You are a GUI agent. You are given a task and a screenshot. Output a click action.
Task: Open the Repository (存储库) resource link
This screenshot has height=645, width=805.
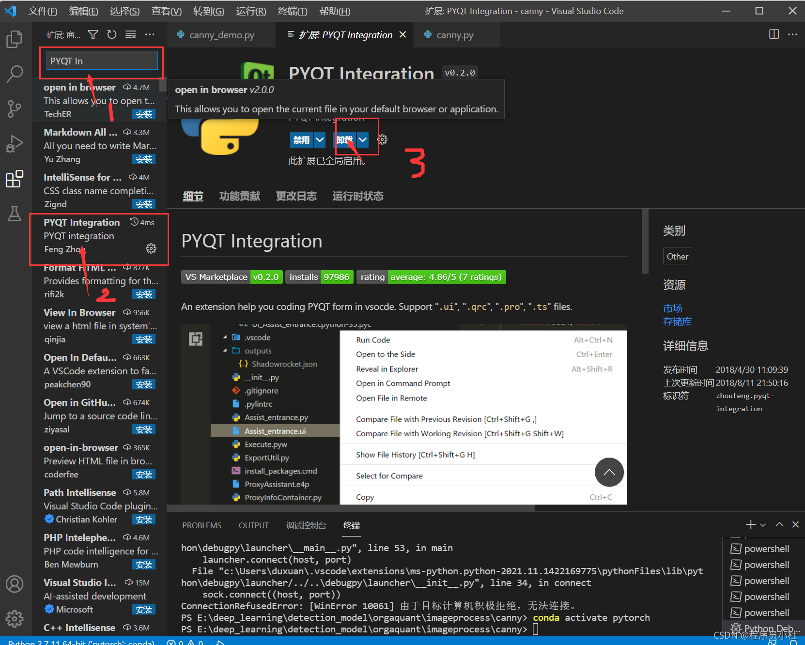677,322
